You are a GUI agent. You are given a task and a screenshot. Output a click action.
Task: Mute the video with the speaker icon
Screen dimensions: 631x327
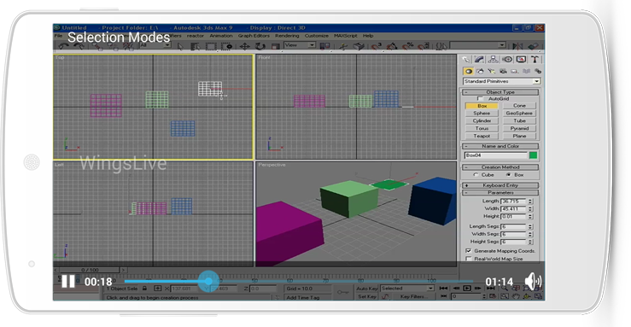(x=533, y=281)
